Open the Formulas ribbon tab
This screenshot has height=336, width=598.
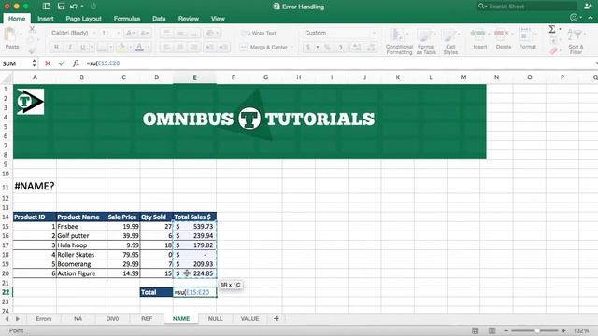127,19
